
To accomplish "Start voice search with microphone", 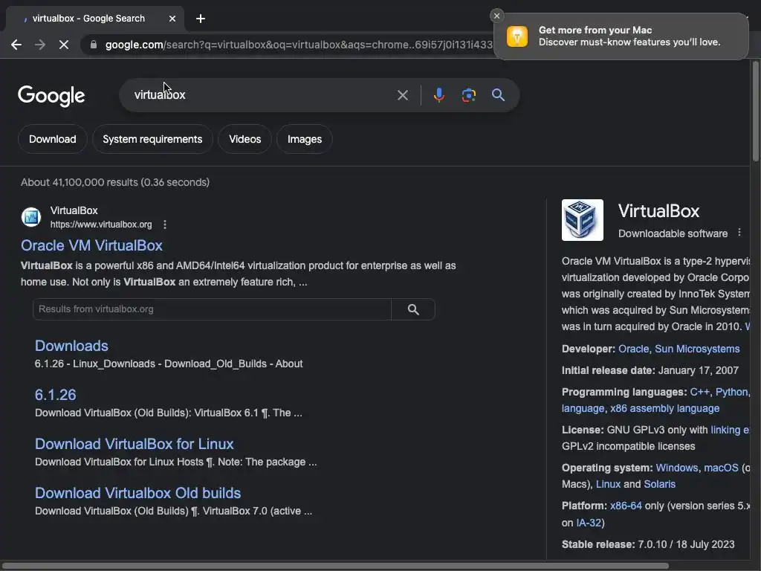I will 438,95.
